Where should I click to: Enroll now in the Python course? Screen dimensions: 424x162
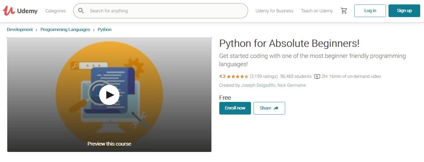235,108
